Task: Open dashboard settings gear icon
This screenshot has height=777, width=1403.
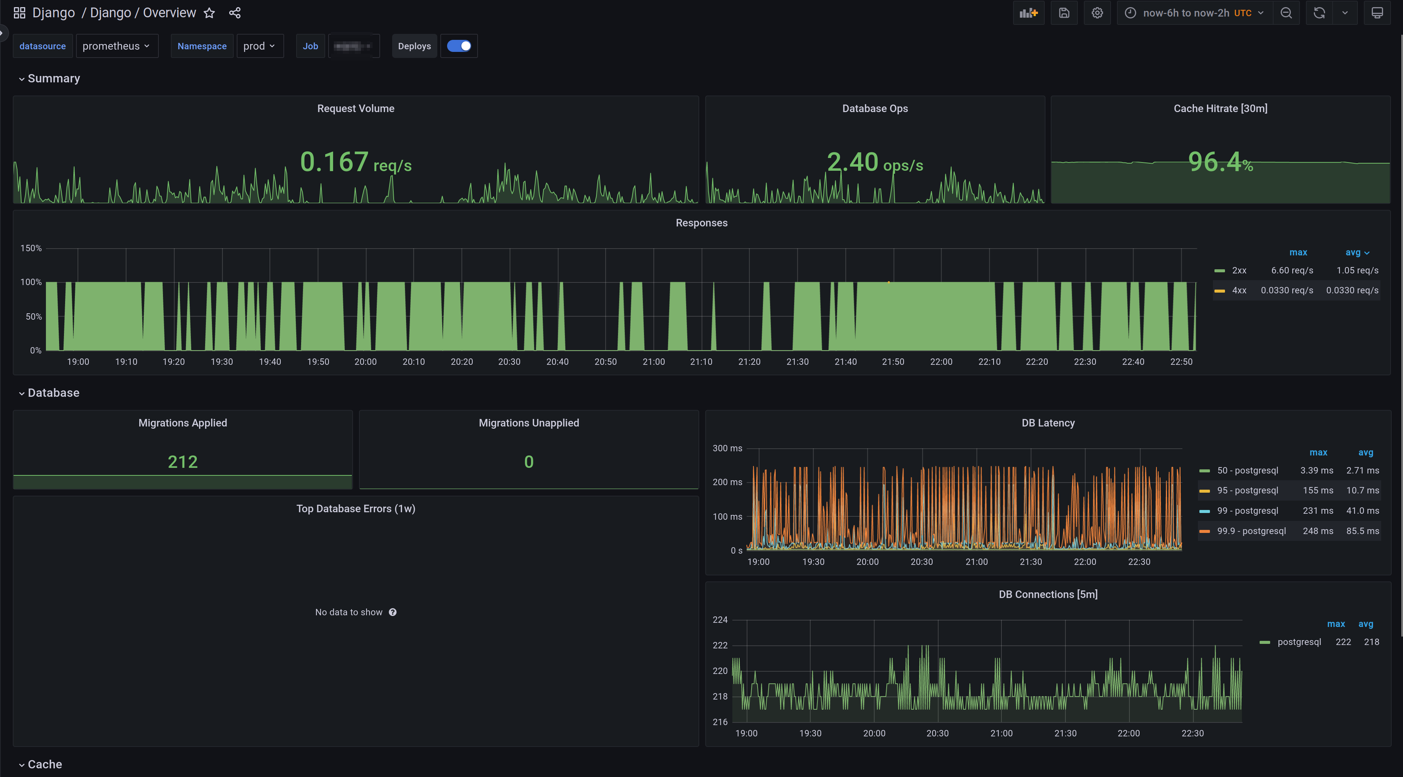Action: pos(1097,13)
